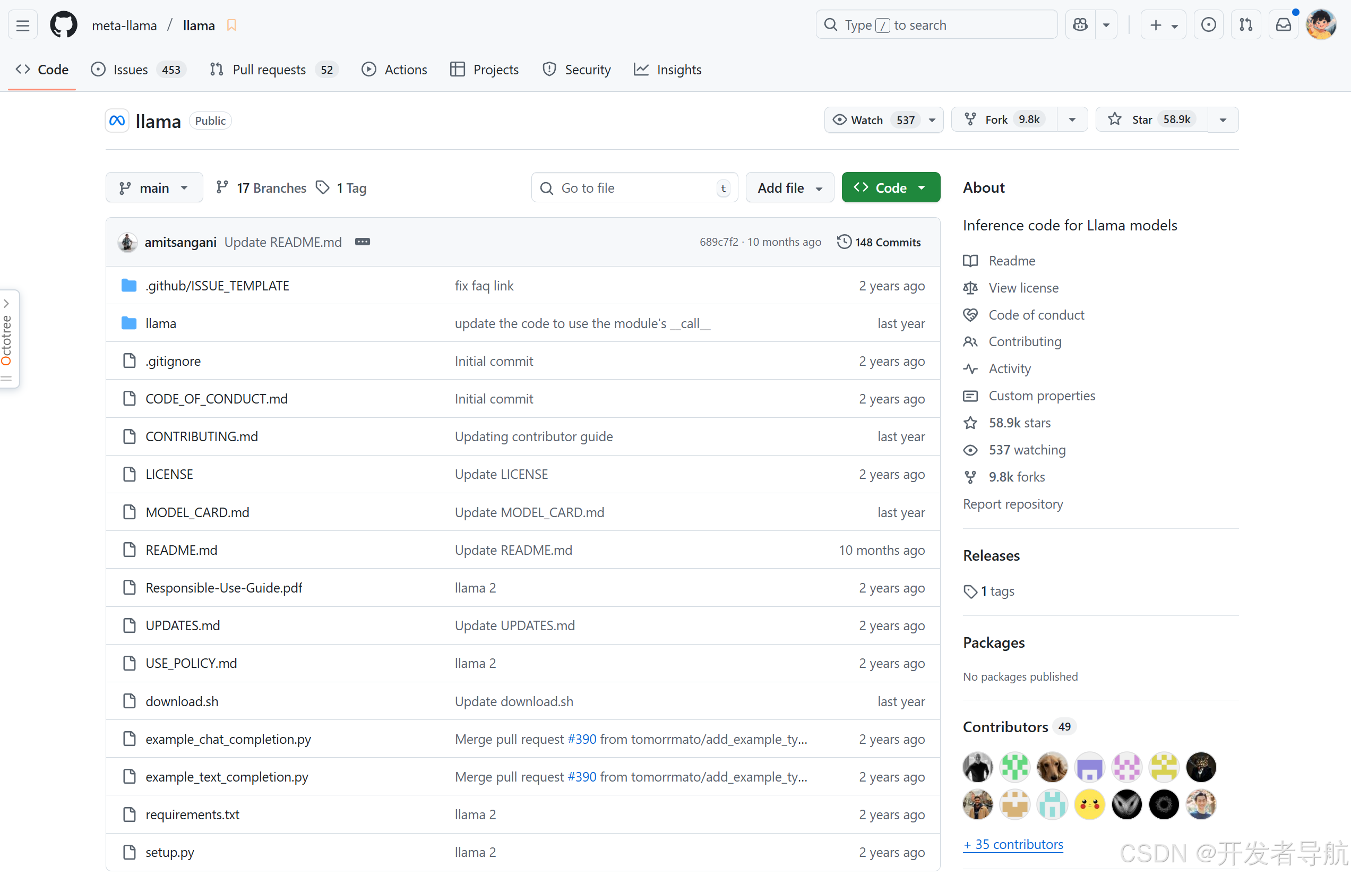Open the Add file dropdown

789,188
